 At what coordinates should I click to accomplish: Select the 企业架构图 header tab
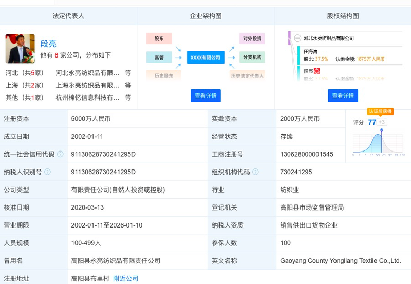(x=206, y=16)
